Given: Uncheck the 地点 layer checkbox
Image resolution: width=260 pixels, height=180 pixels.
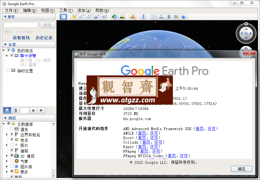Looking at the screenshot, I should click(12, 139).
